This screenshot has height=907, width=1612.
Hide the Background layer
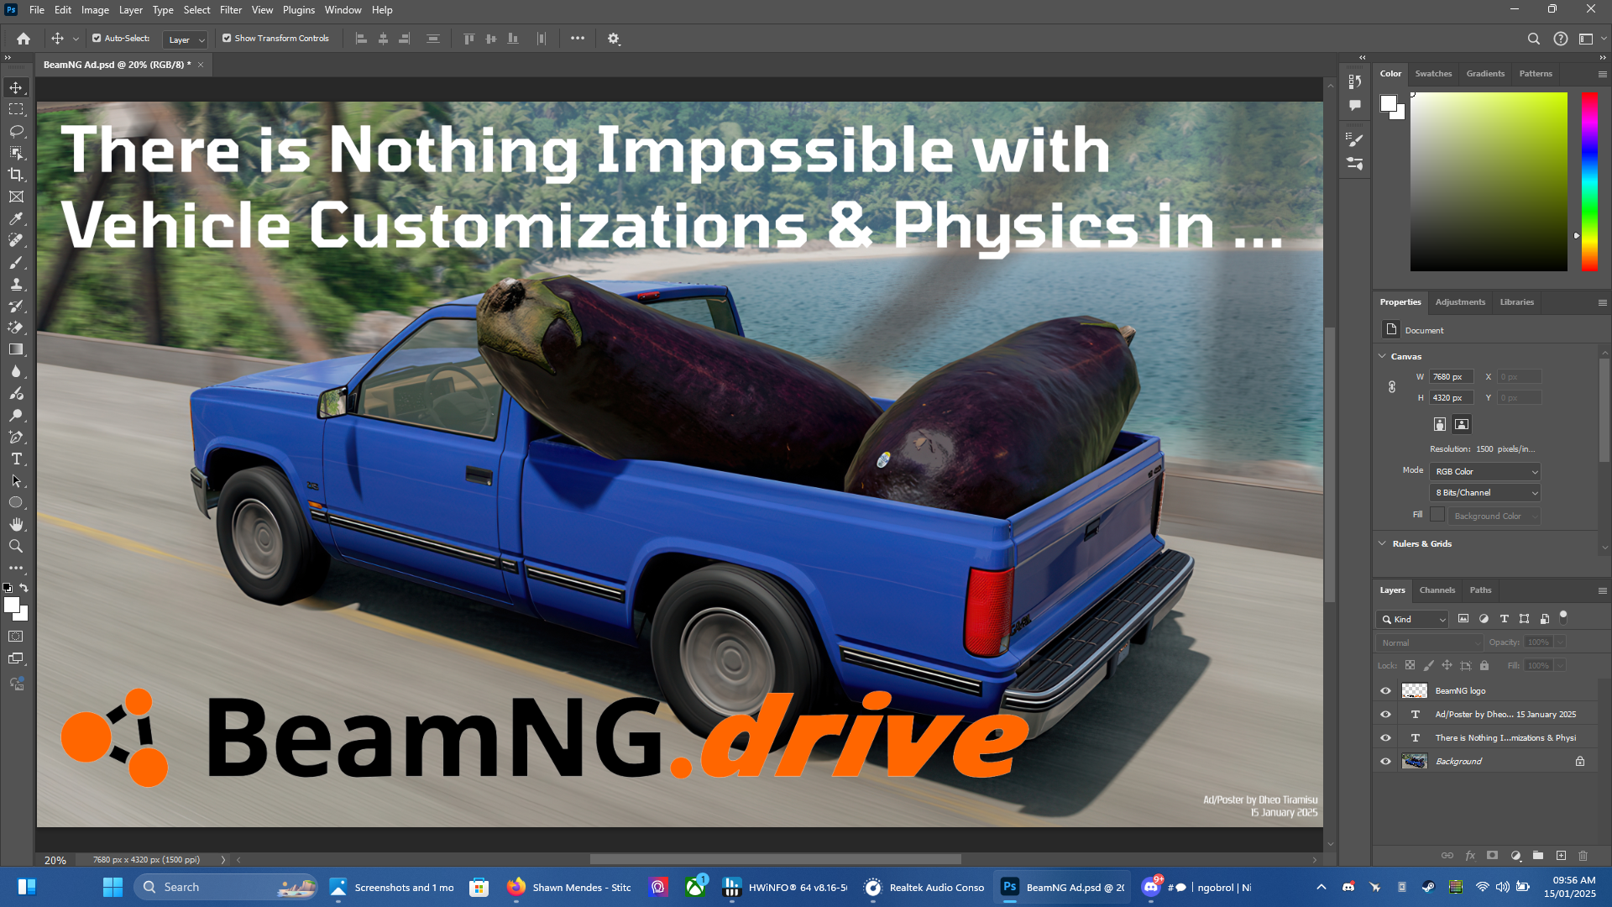point(1385,761)
